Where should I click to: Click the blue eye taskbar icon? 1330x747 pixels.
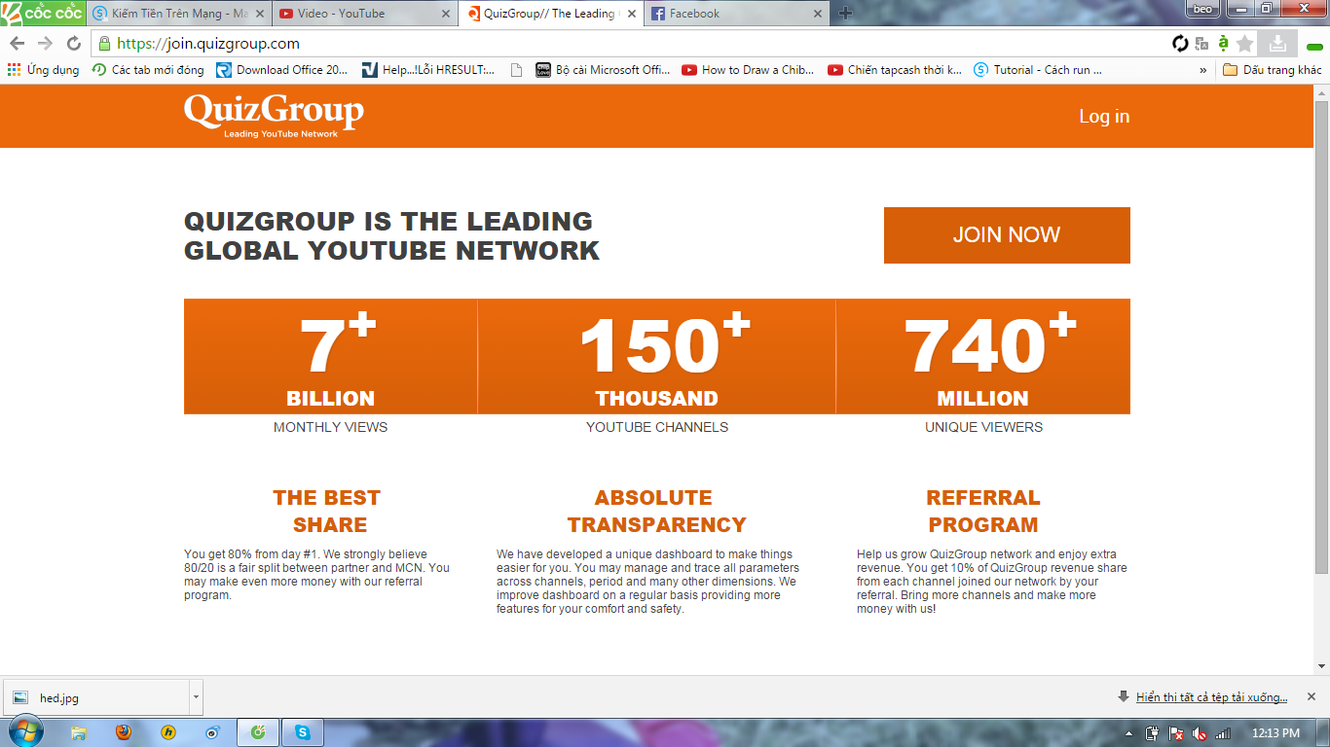click(213, 732)
